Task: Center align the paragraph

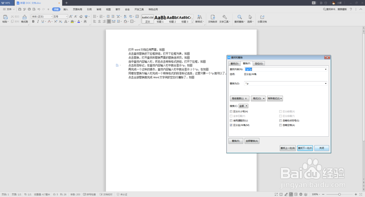Action: coord(99,21)
